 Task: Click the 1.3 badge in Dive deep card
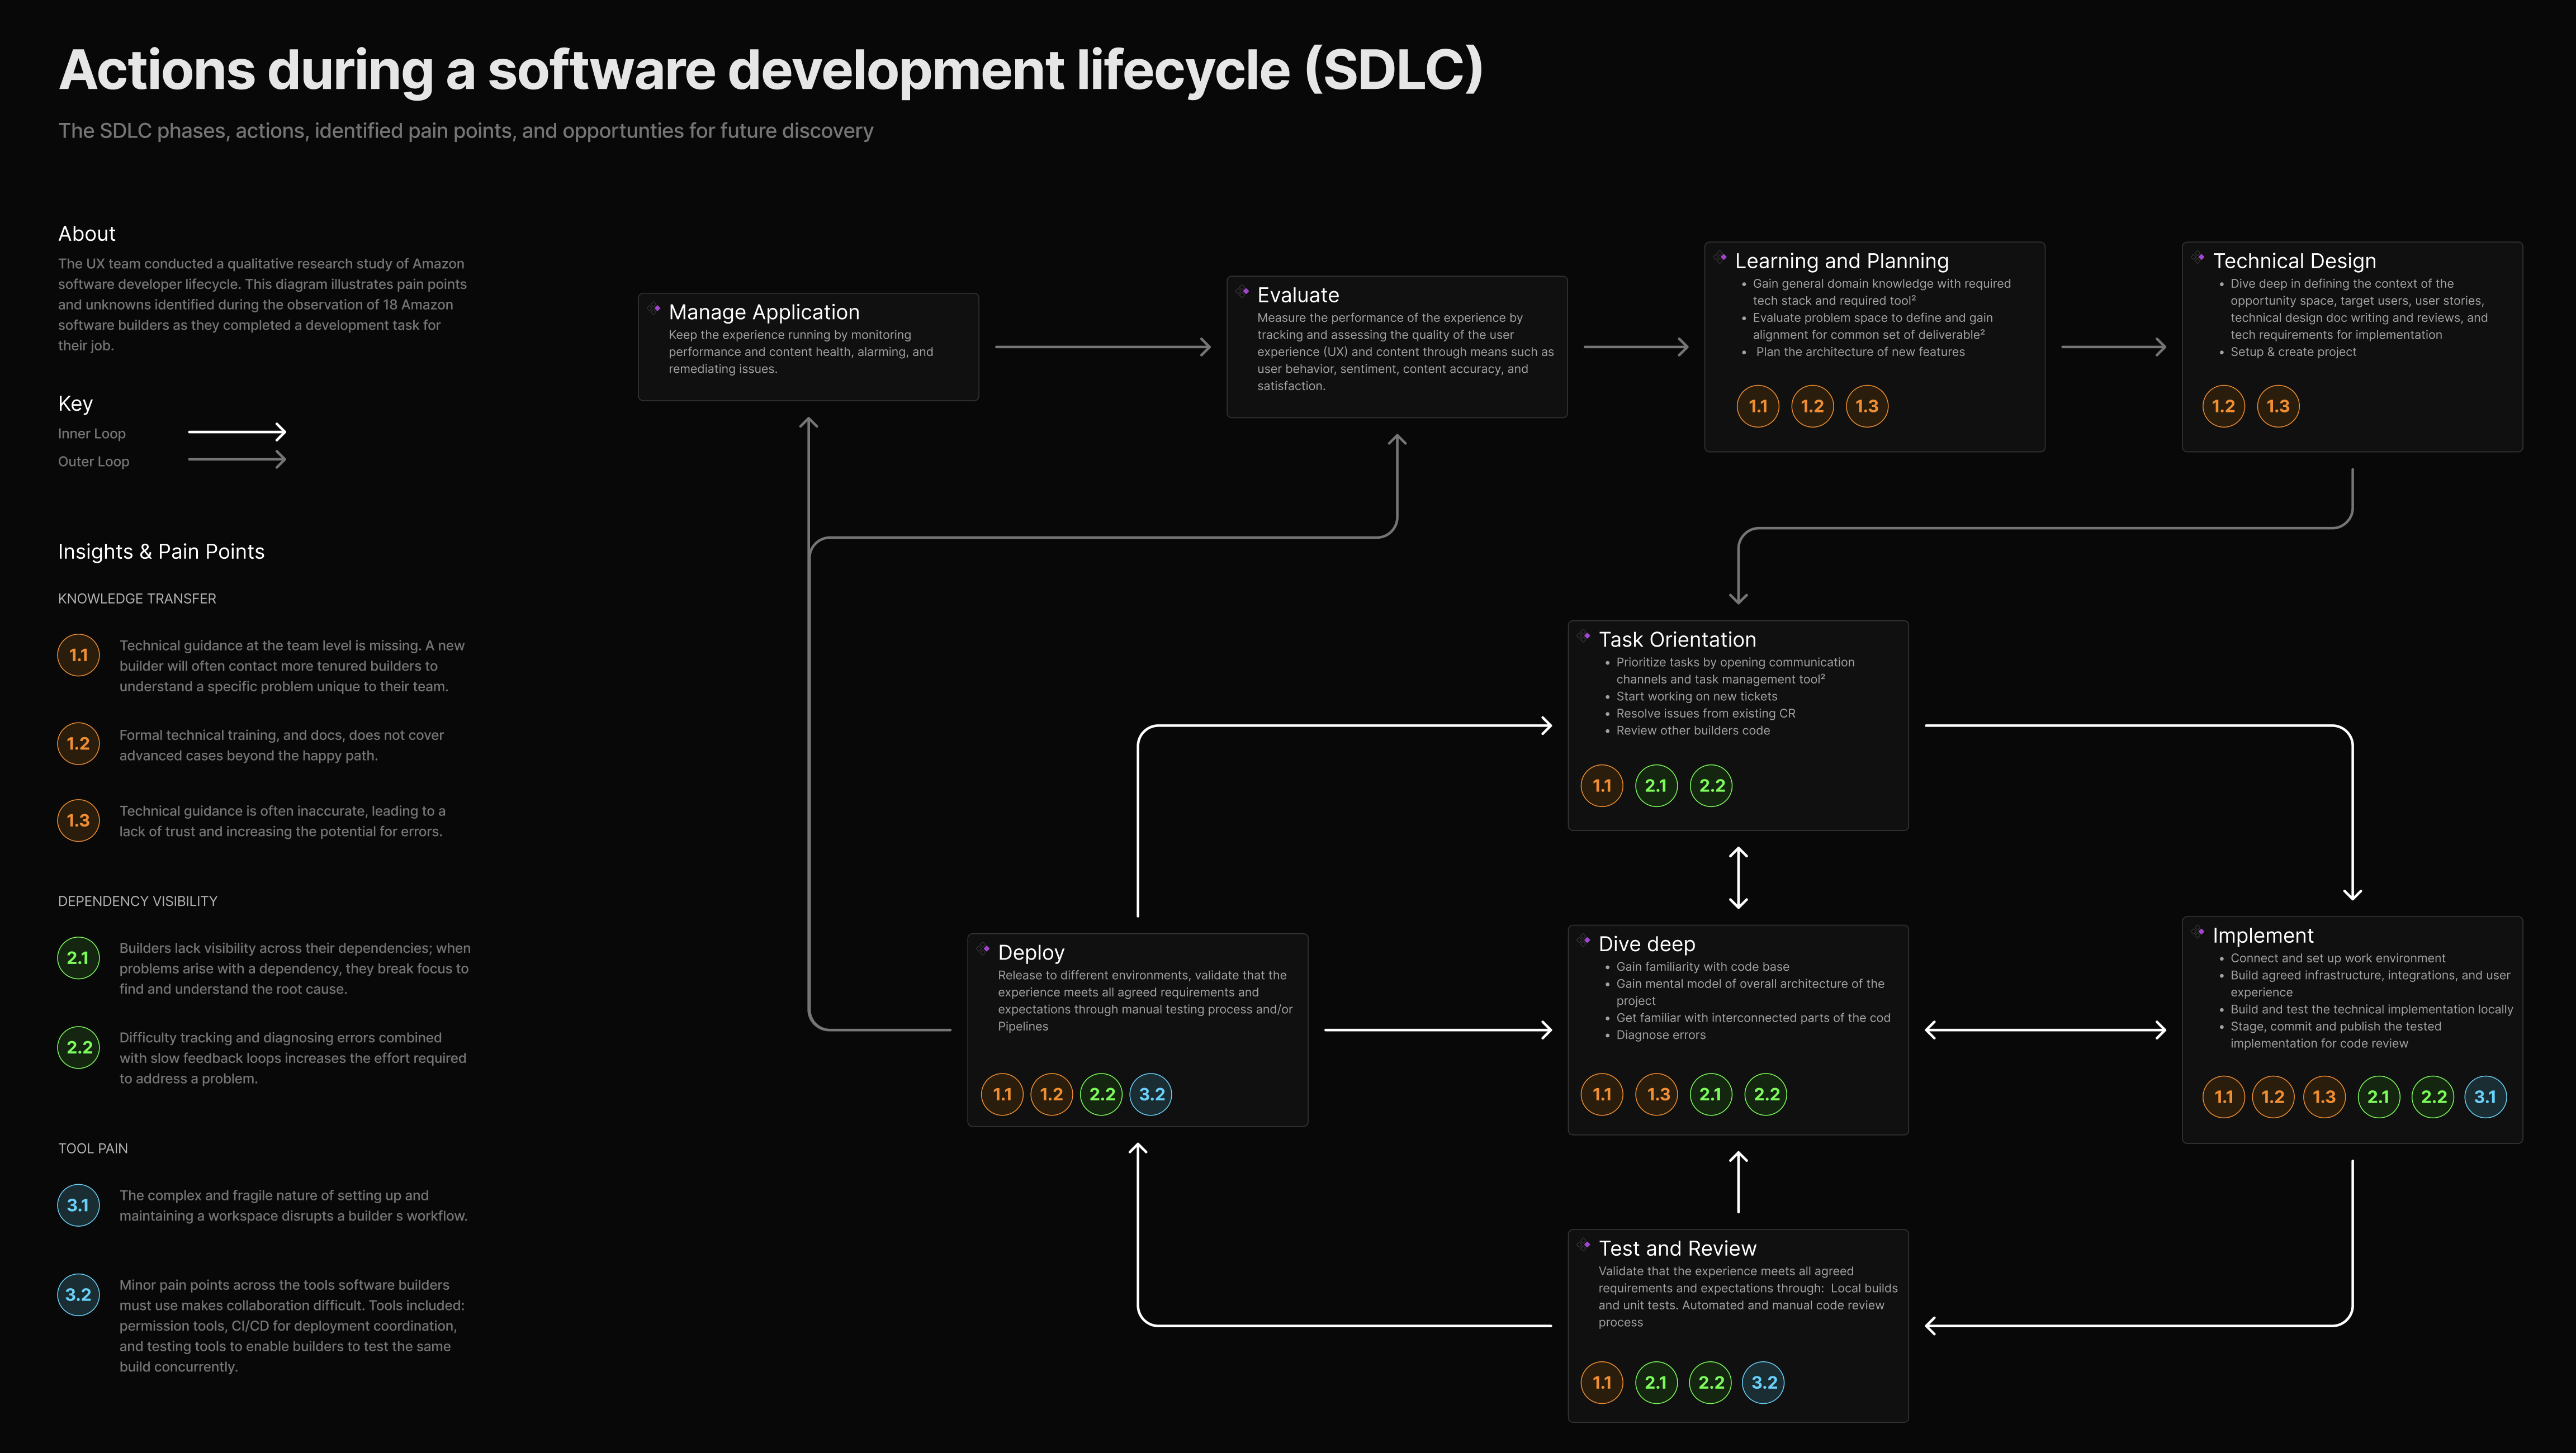tap(1657, 1095)
